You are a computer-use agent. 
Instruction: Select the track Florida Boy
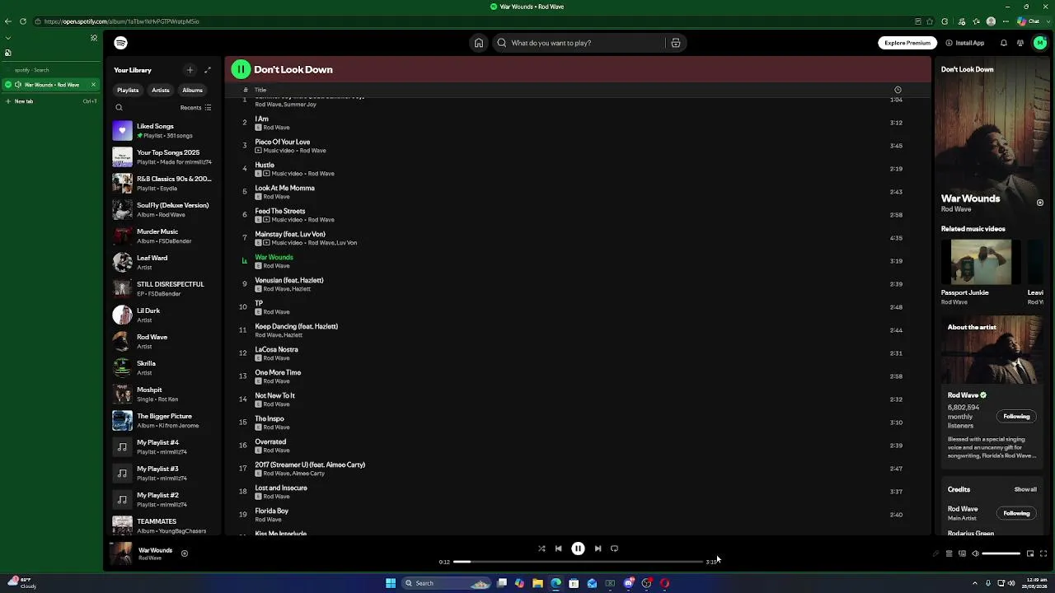tap(577, 515)
